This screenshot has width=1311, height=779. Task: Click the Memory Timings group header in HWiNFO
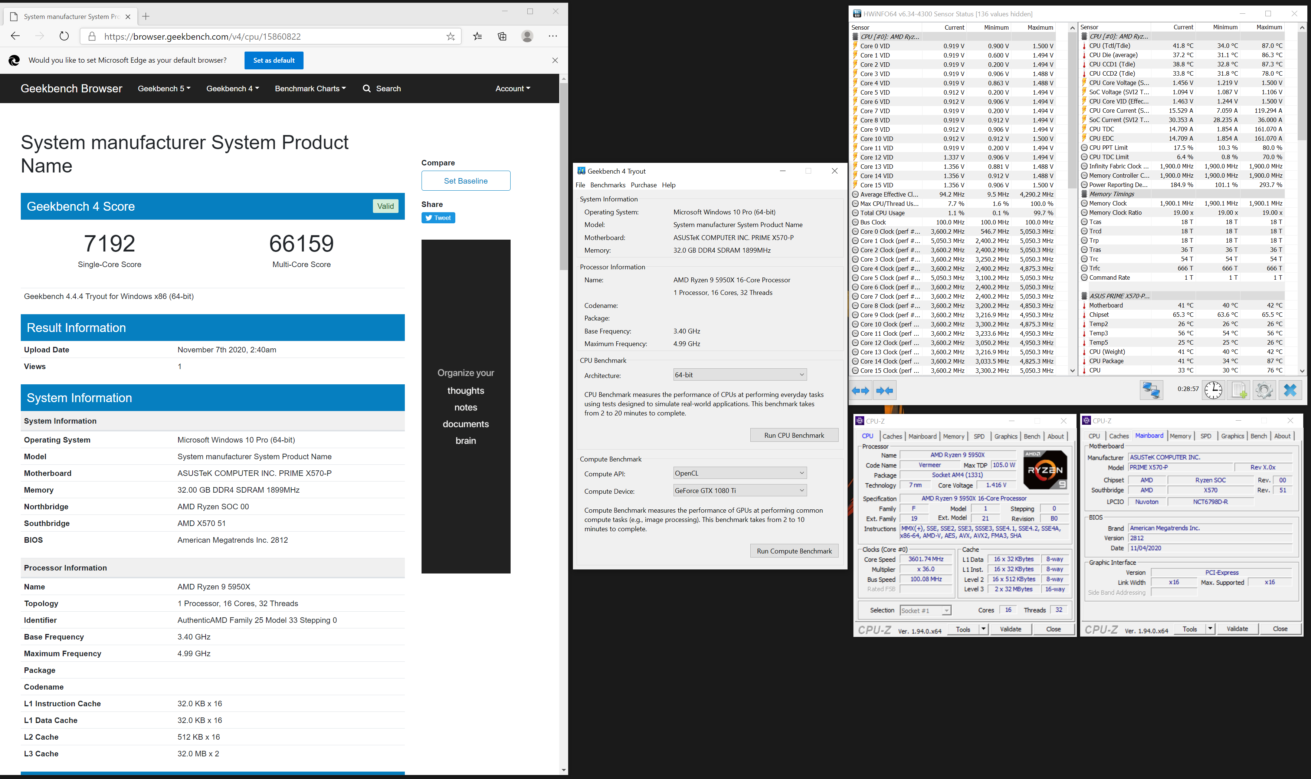click(x=1183, y=194)
